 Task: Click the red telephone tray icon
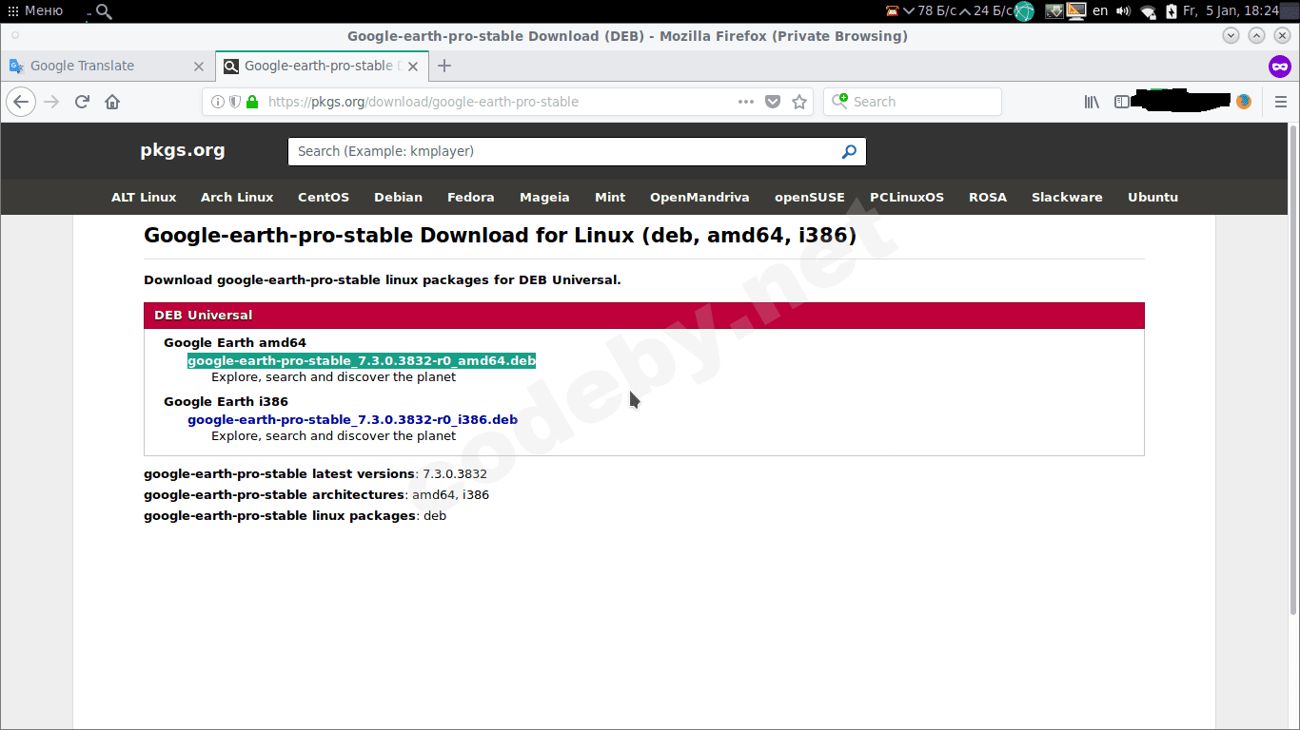pyautogui.click(x=892, y=11)
